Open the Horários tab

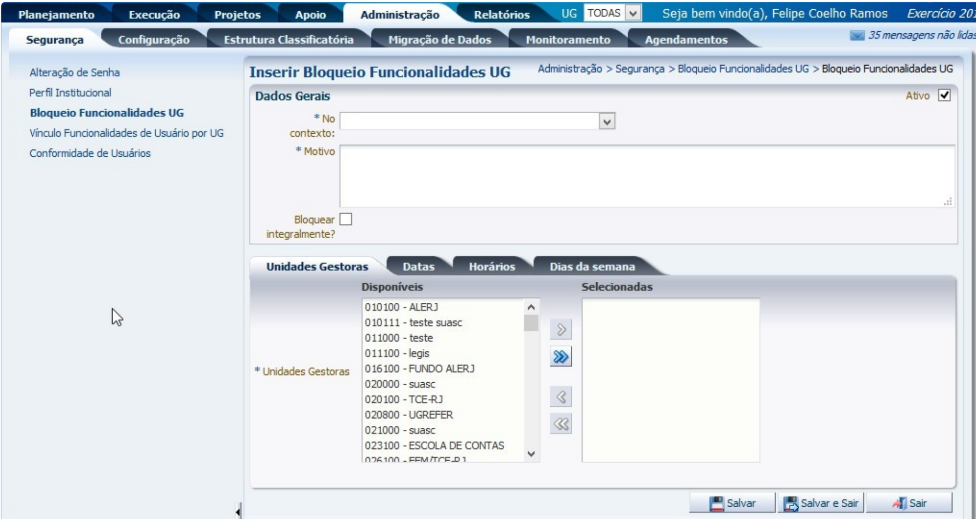point(491,266)
